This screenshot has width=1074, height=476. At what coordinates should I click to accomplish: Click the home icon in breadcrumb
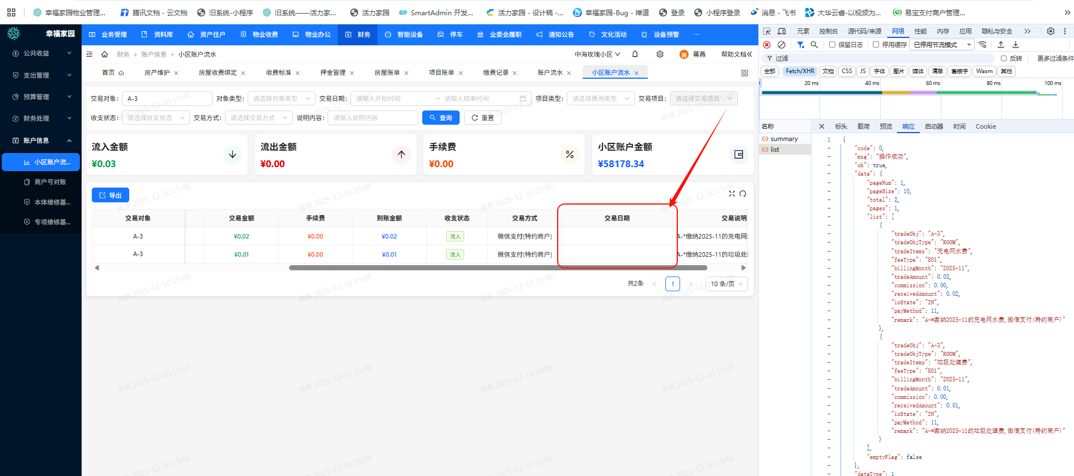pyautogui.click(x=104, y=54)
